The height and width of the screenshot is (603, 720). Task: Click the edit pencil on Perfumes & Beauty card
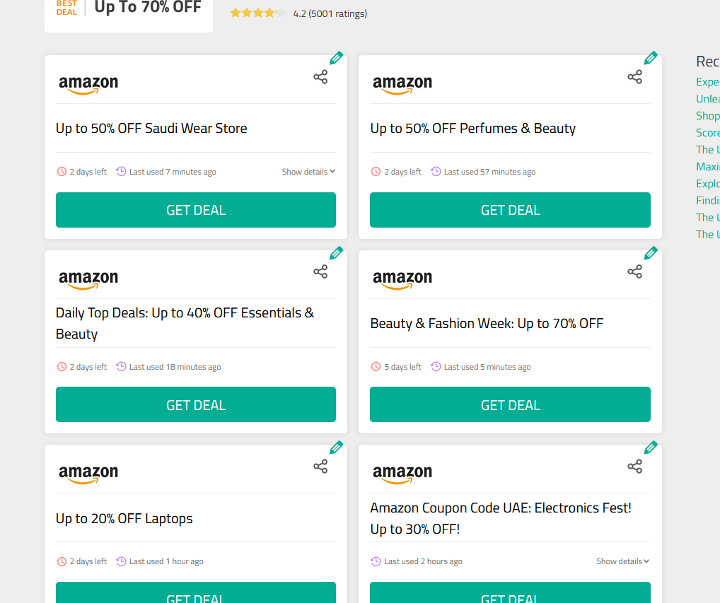click(x=651, y=57)
